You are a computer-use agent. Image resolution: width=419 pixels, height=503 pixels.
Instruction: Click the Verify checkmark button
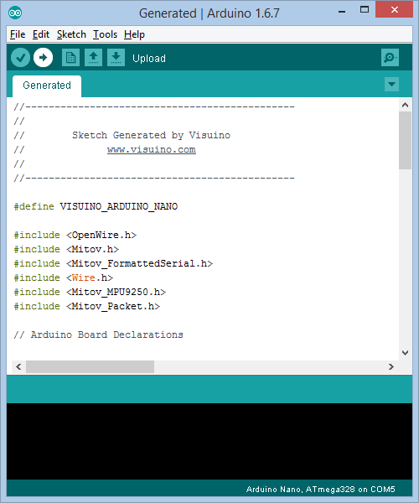coord(20,58)
